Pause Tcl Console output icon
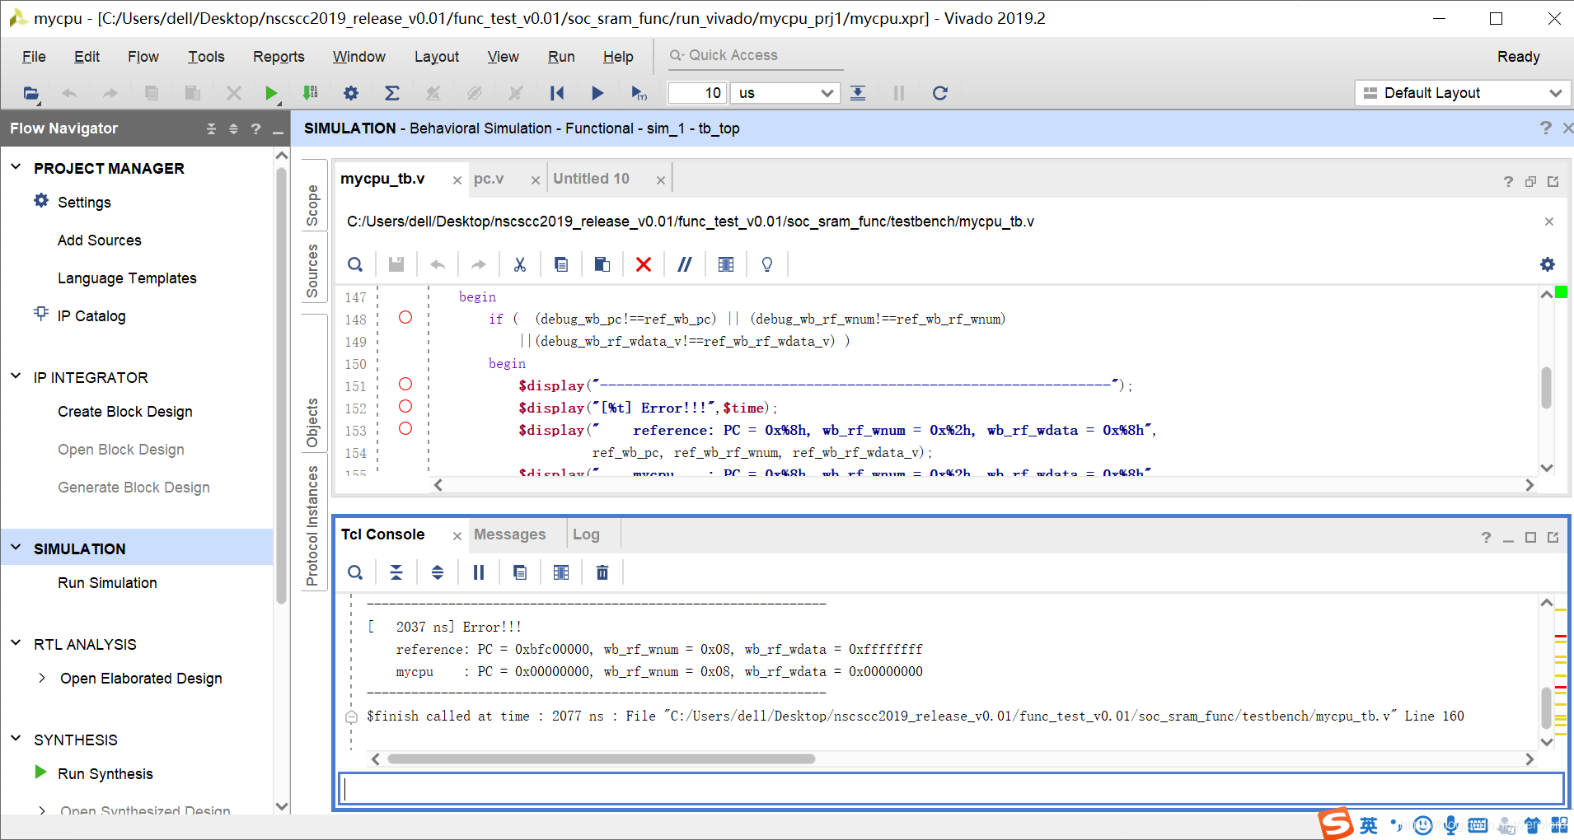This screenshot has height=840, width=1574. pos(479,572)
